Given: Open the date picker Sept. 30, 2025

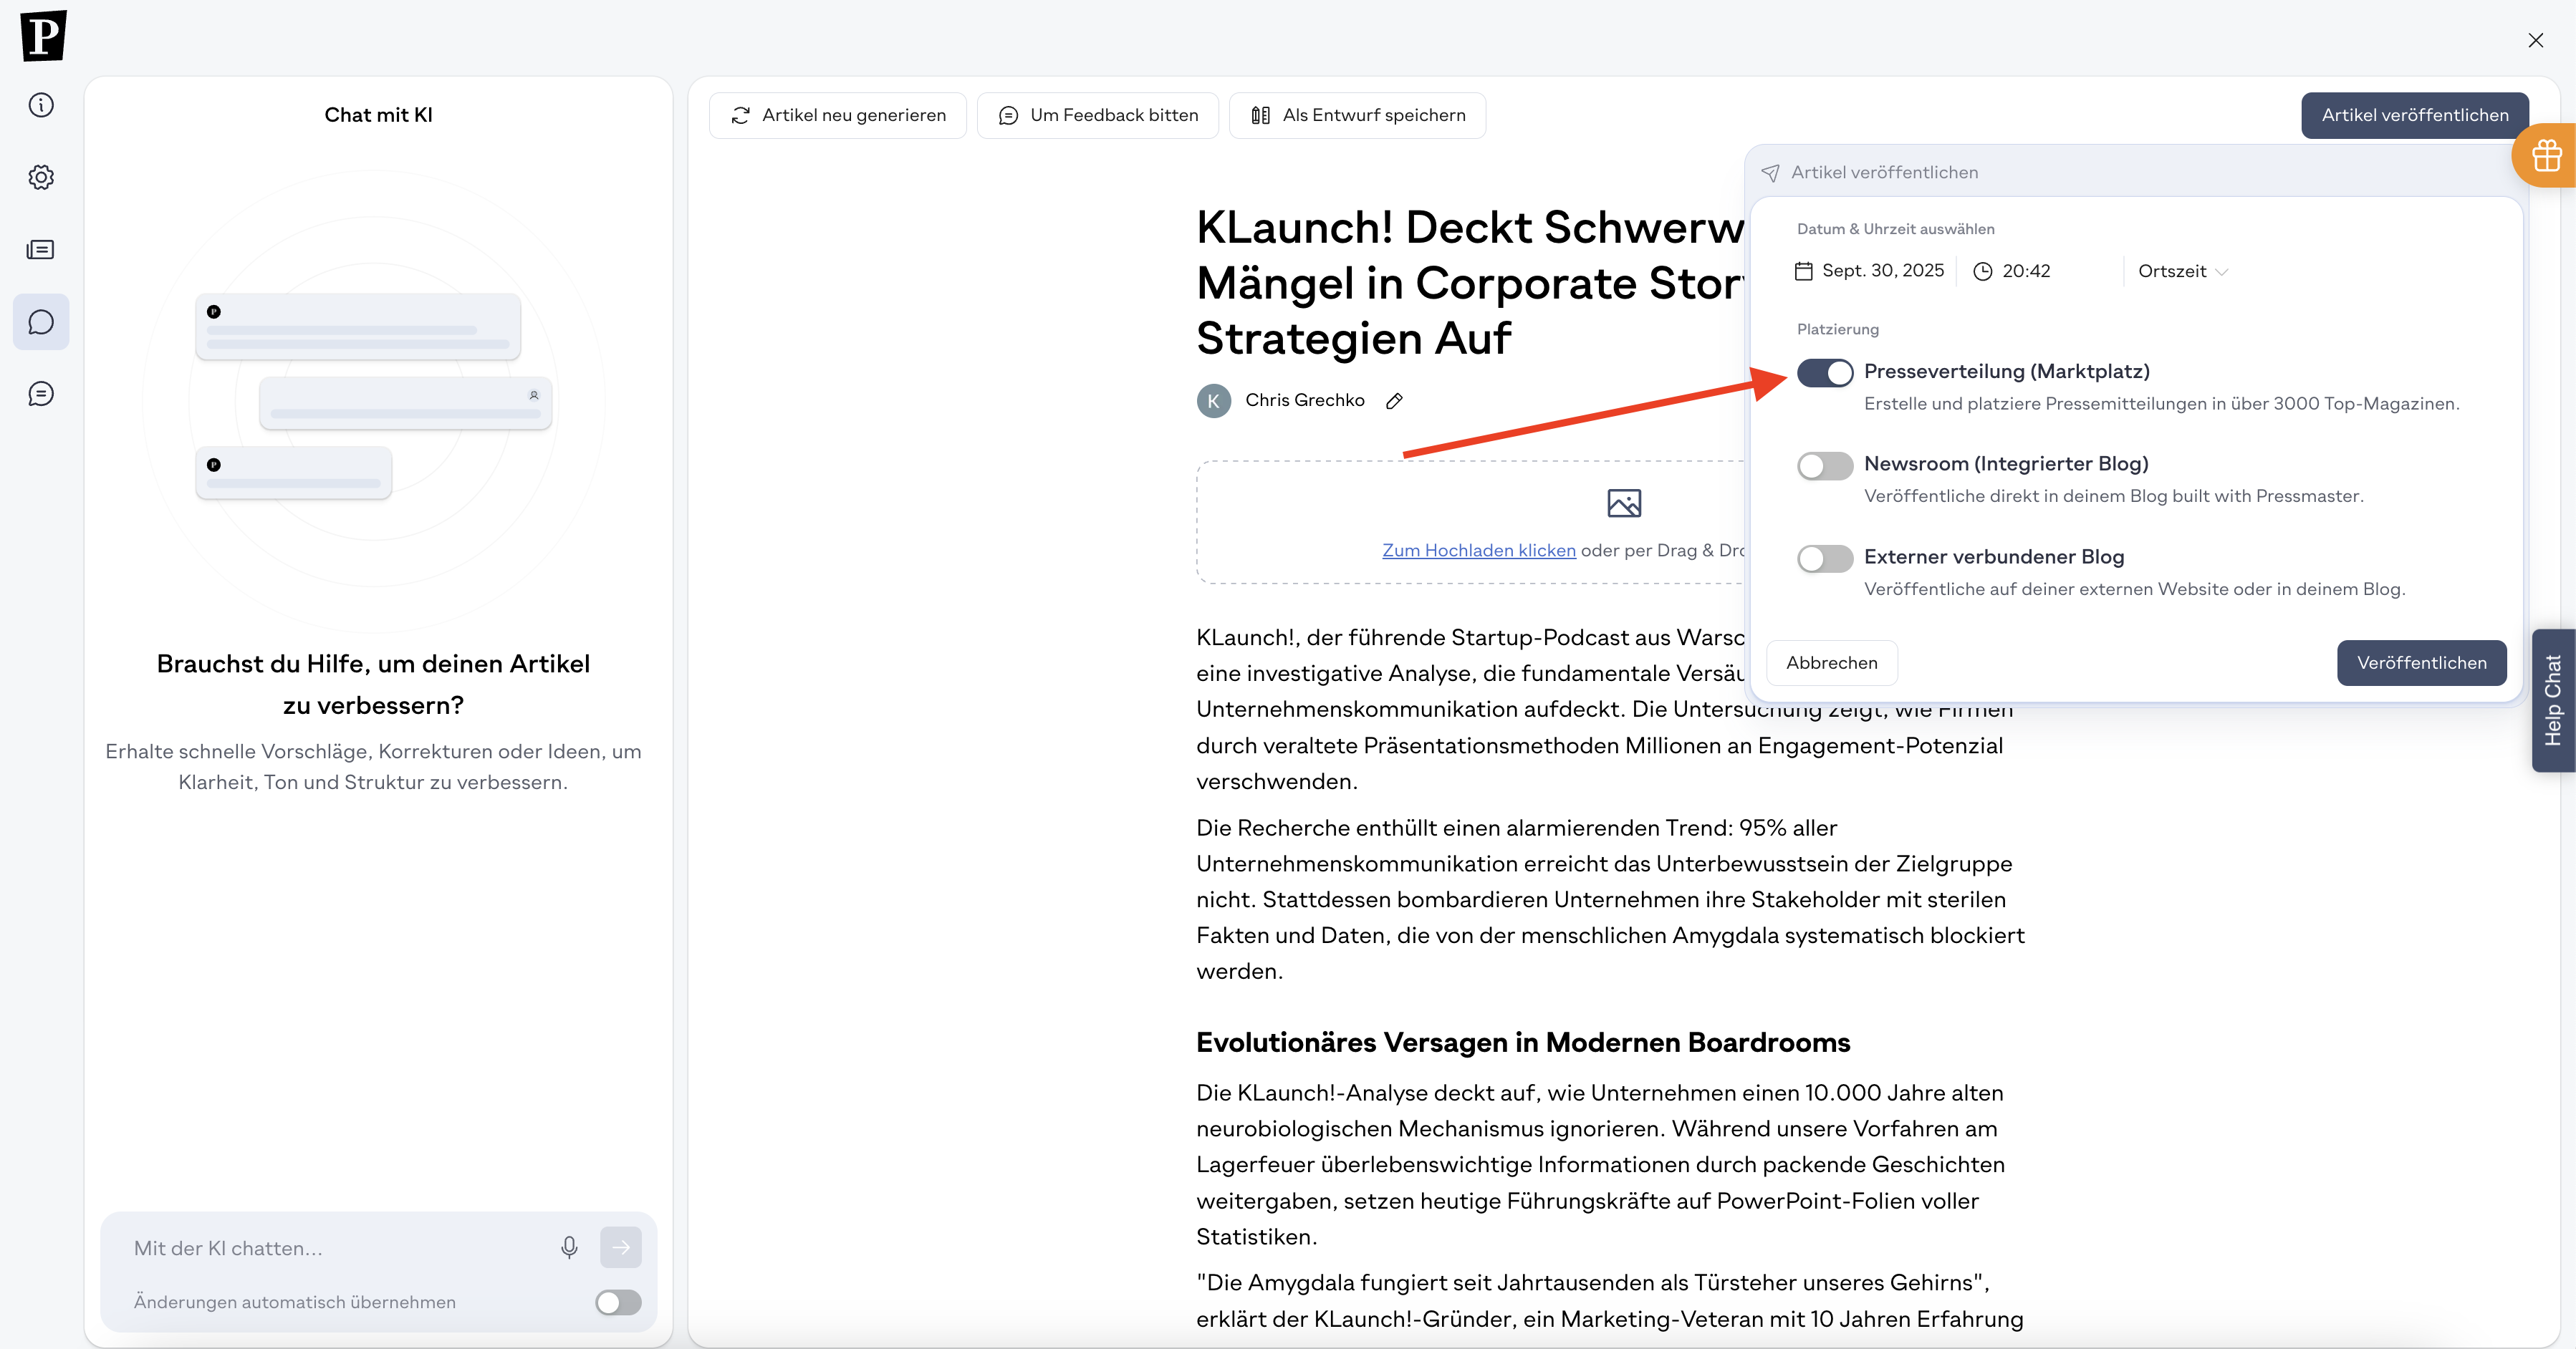Looking at the screenshot, I should click(x=1870, y=271).
